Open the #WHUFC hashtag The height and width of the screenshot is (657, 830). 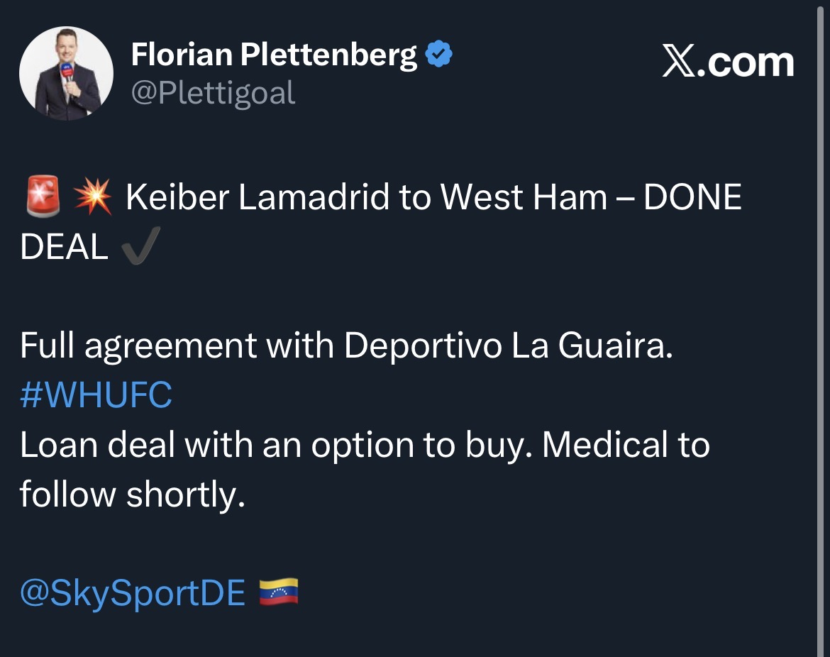click(96, 396)
